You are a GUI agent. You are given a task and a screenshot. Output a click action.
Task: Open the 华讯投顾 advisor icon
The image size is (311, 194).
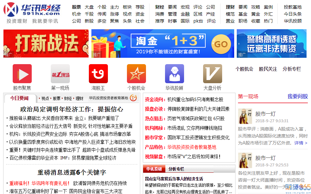point(175,74)
